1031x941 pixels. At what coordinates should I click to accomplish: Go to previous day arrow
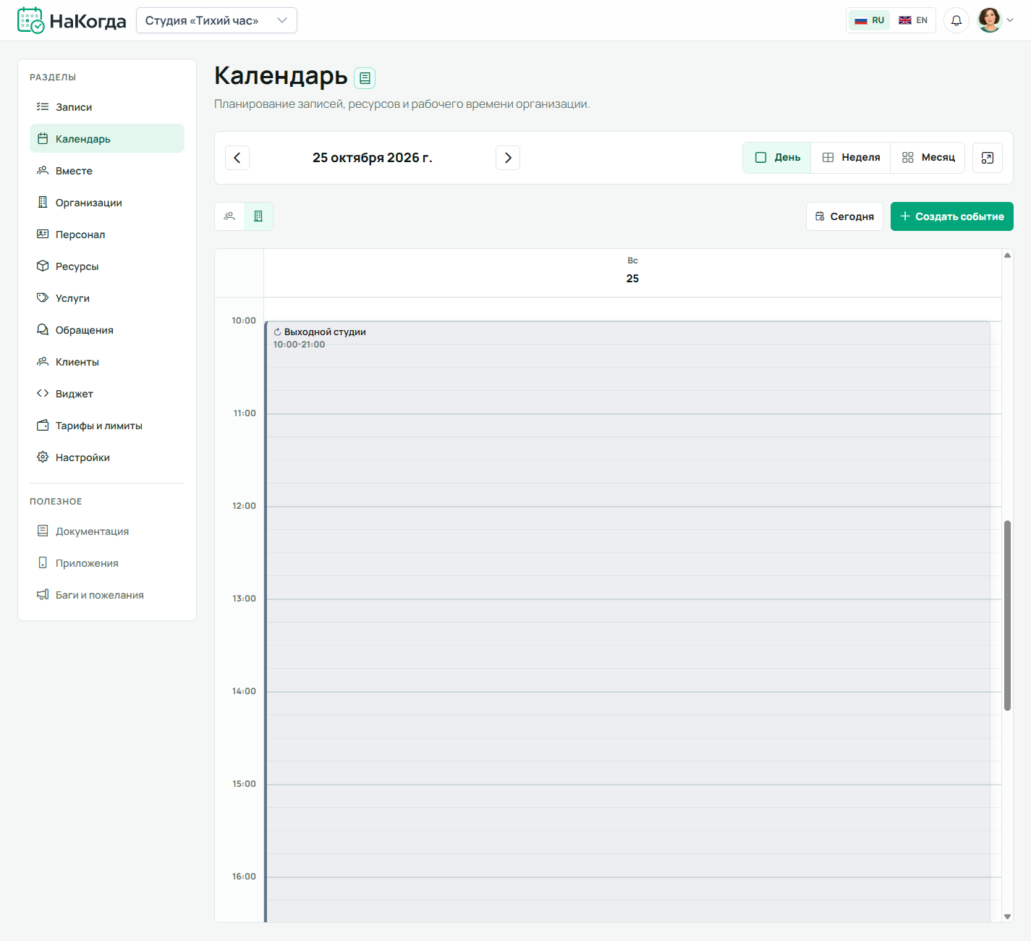[237, 158]
